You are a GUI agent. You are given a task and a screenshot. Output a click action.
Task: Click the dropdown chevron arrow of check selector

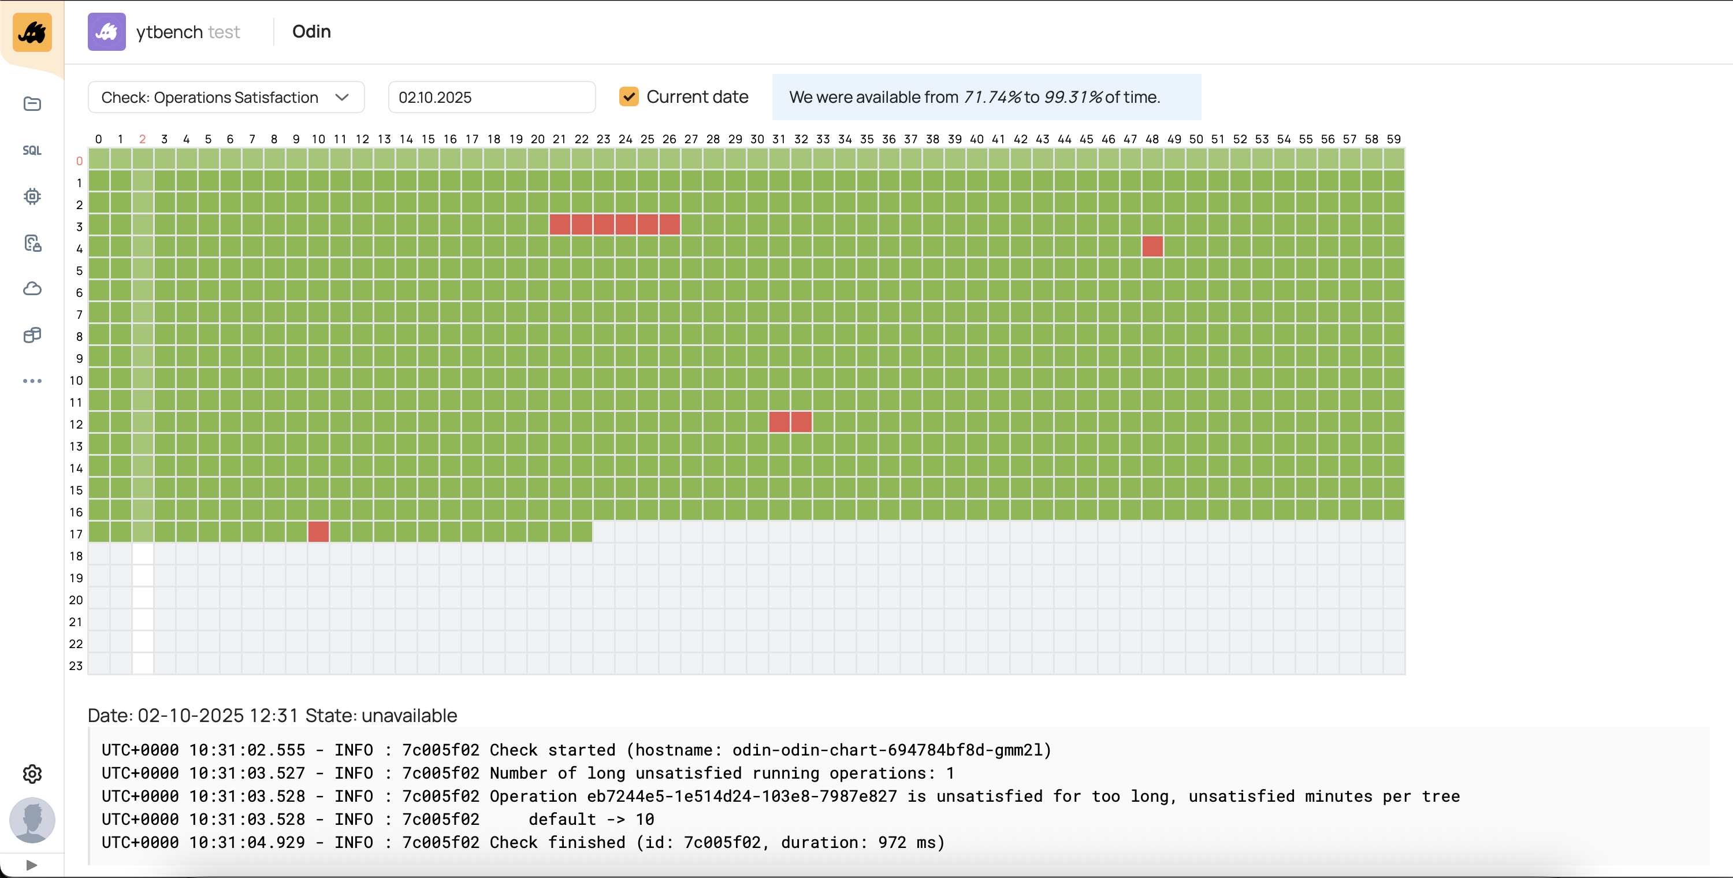342,98
